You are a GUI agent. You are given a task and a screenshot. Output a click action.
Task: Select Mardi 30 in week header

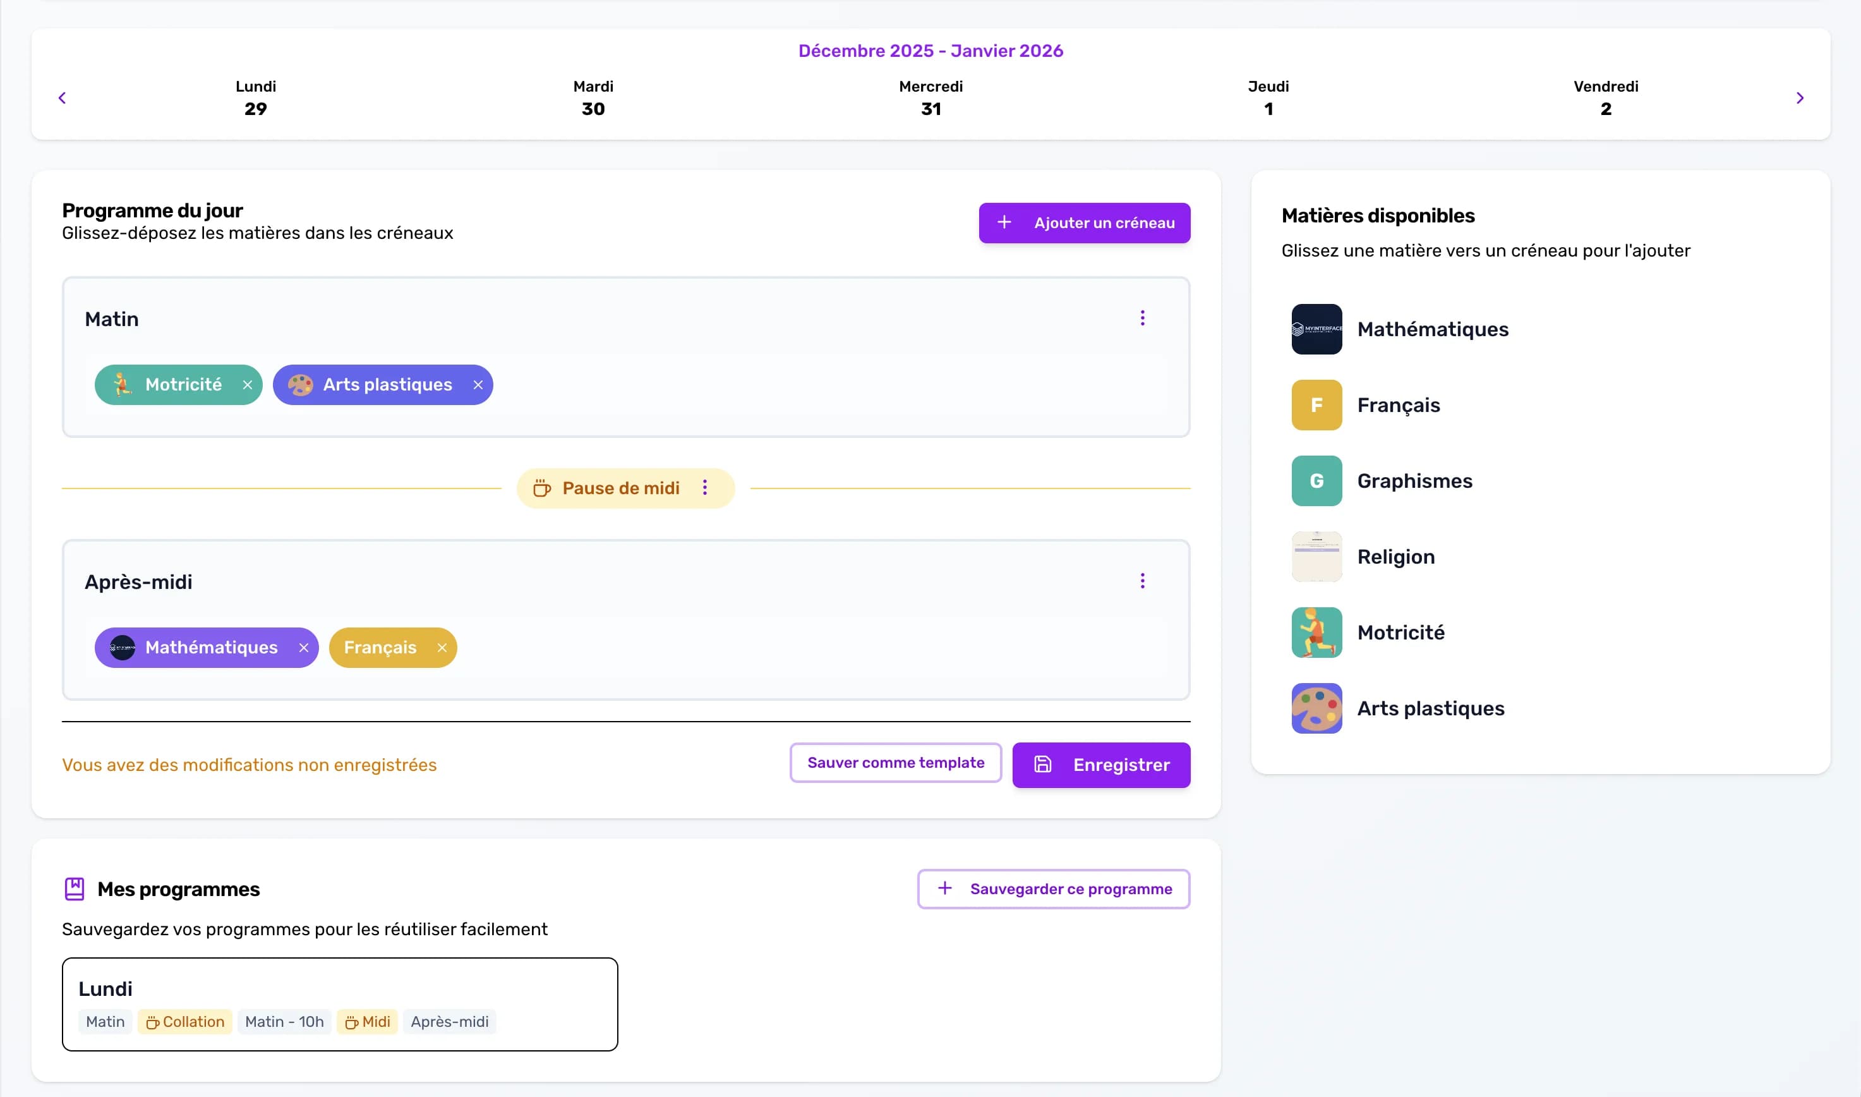click(593, 97)
